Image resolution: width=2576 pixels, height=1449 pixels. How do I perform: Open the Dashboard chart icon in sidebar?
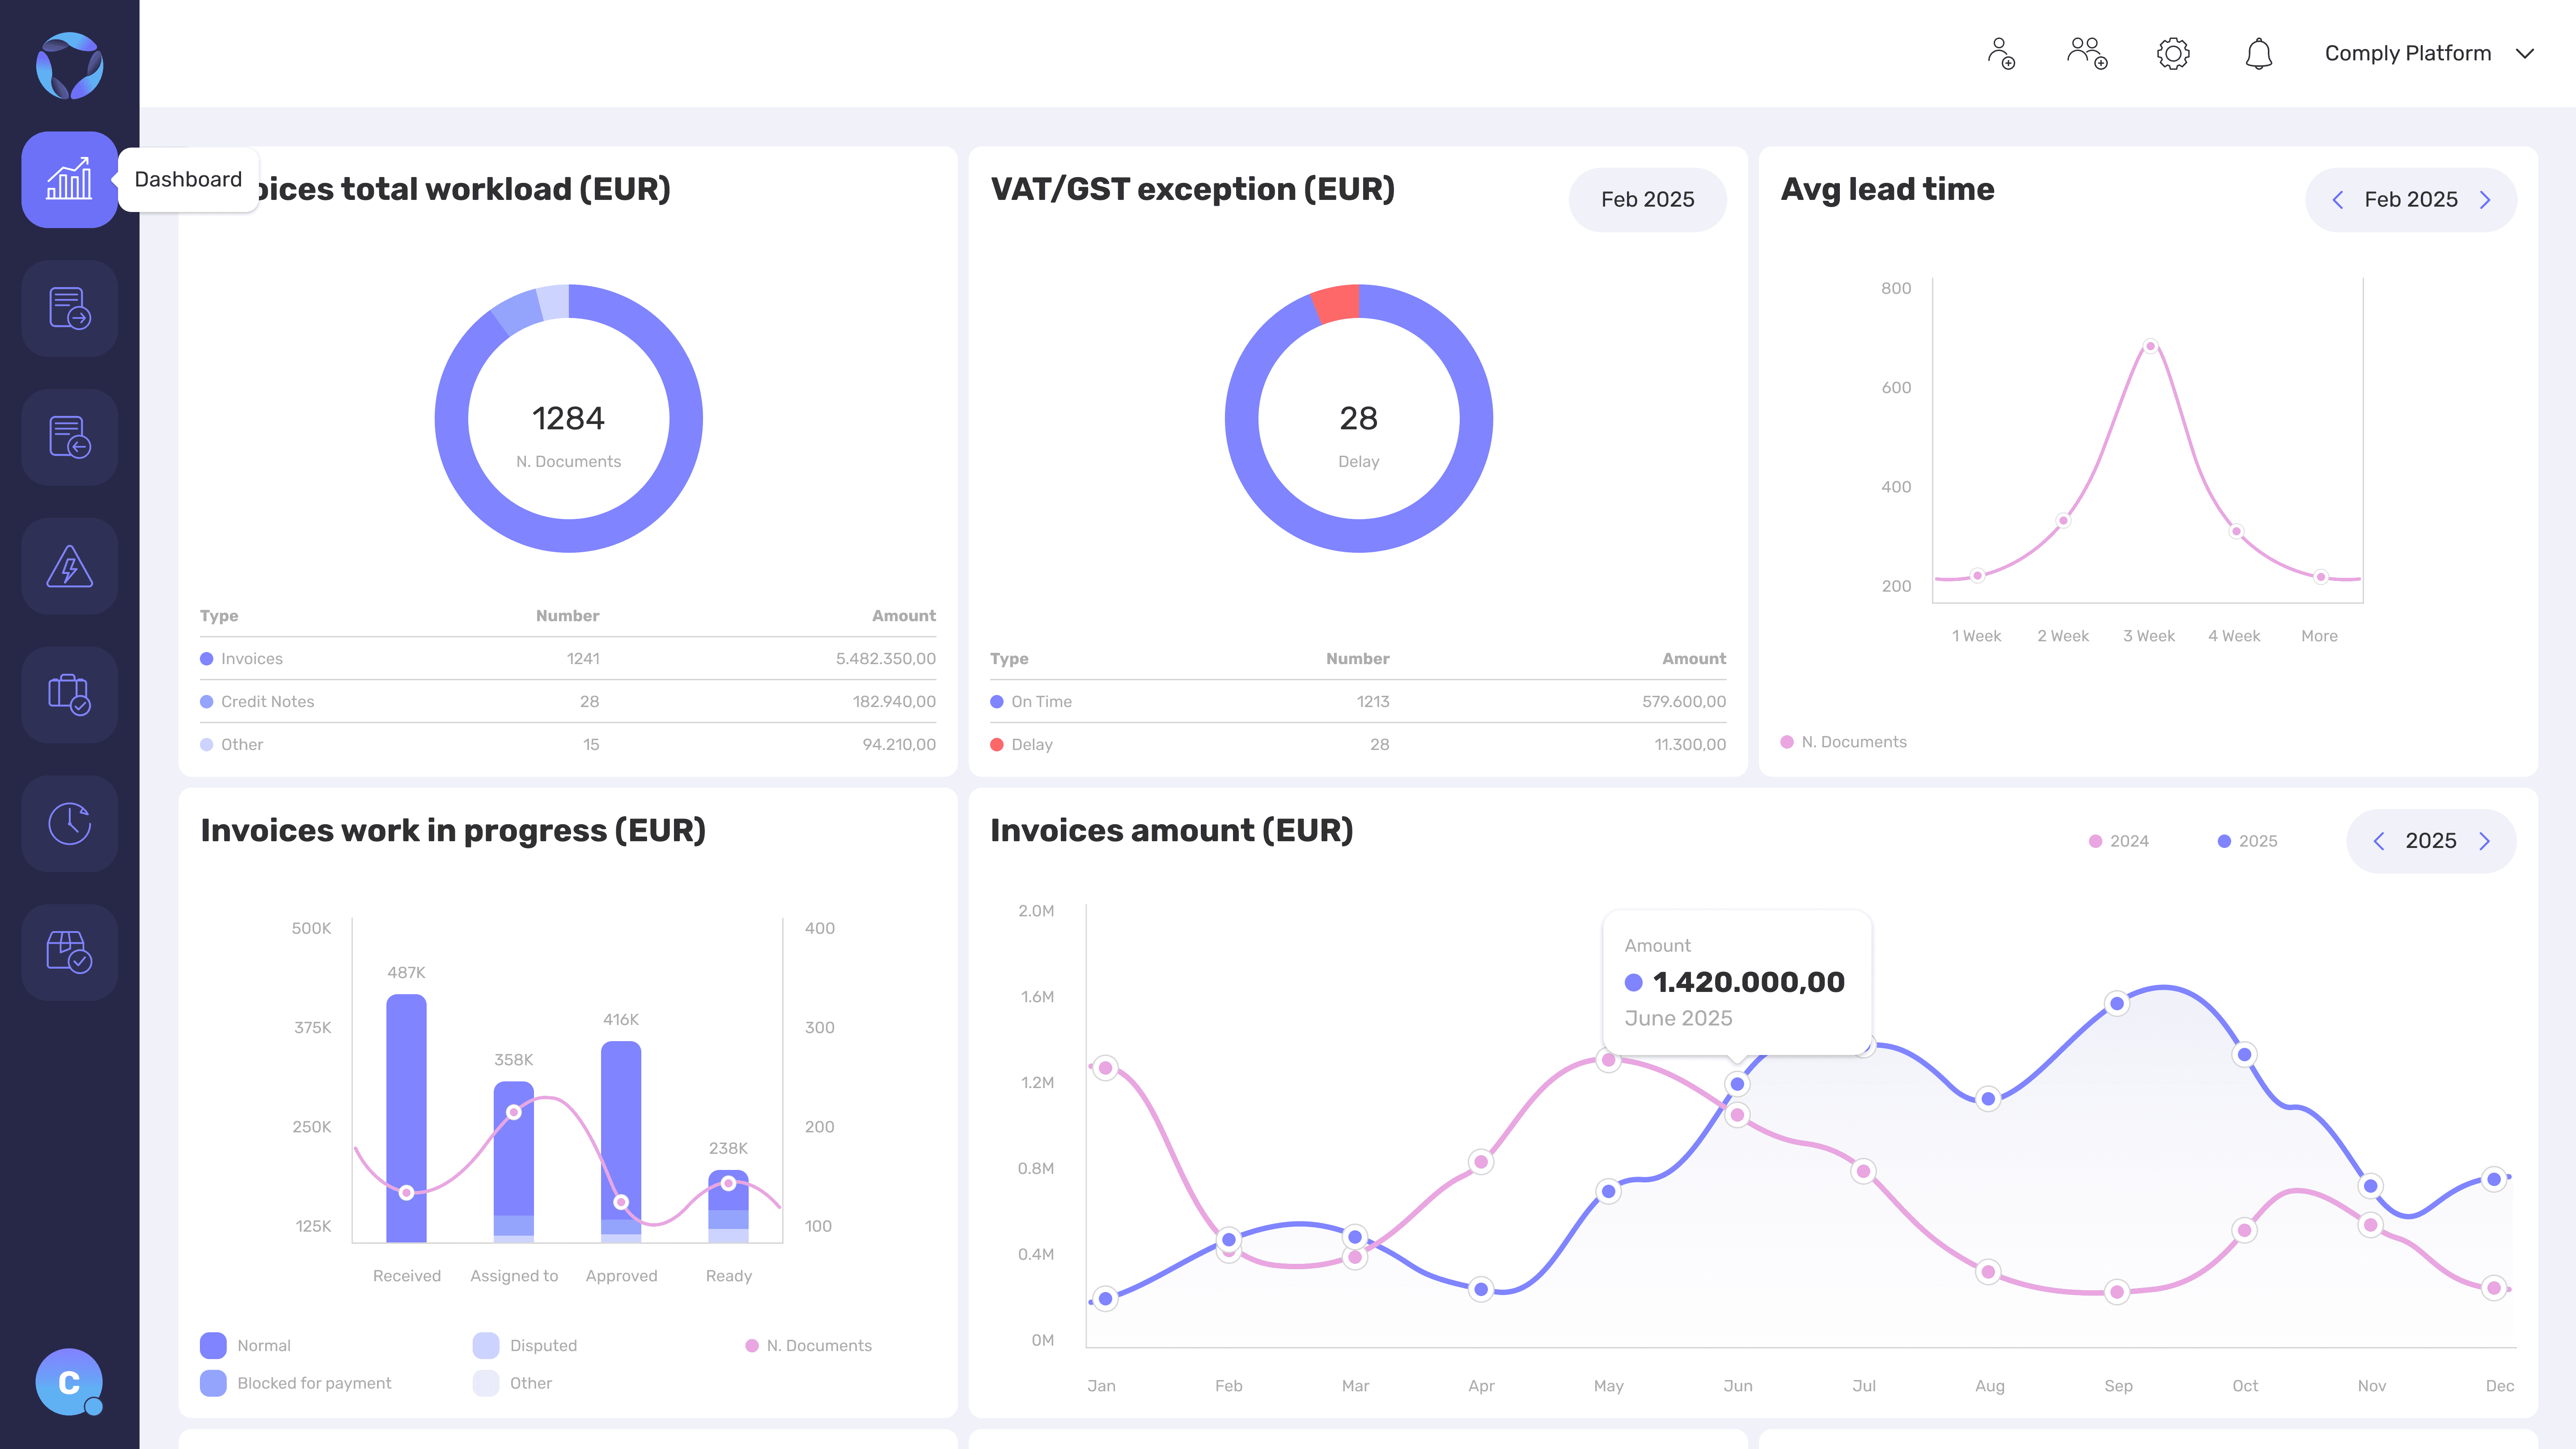(69, 180)
